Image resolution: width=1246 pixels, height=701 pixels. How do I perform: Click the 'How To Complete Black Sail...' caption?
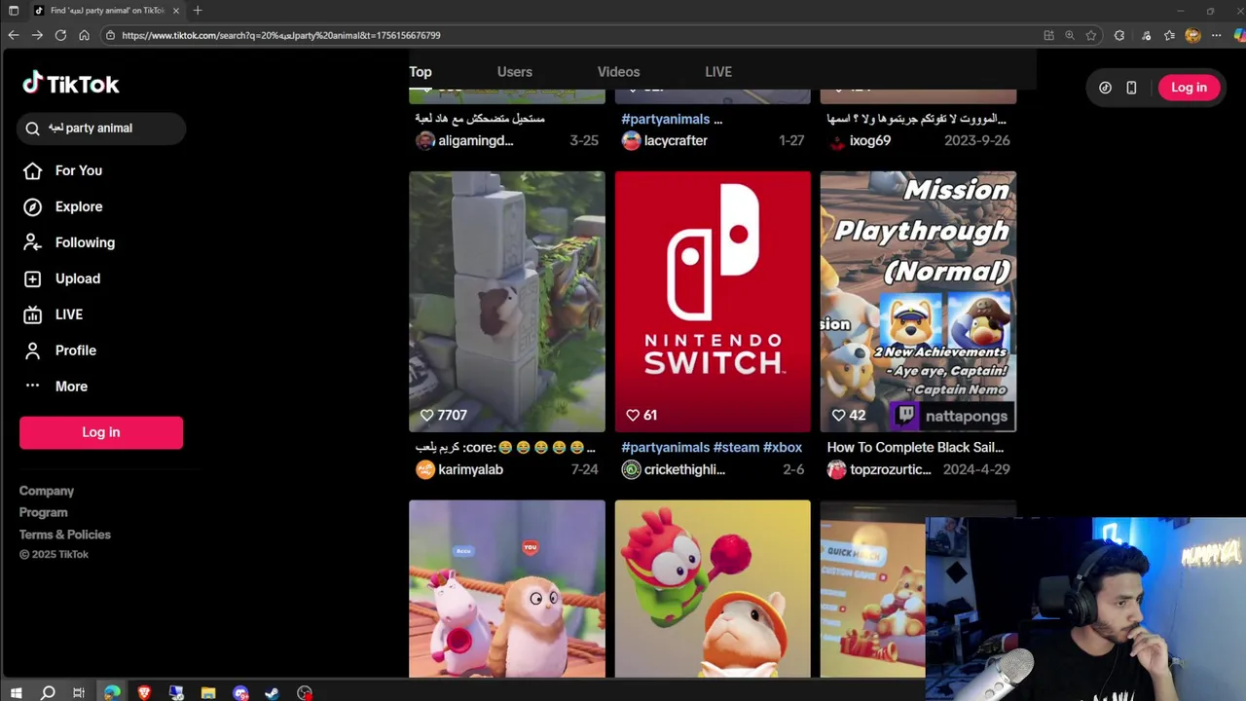click(915, 448)
